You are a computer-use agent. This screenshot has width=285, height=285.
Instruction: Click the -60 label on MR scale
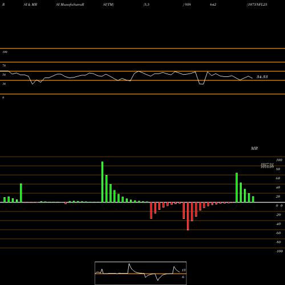[278, 233]
